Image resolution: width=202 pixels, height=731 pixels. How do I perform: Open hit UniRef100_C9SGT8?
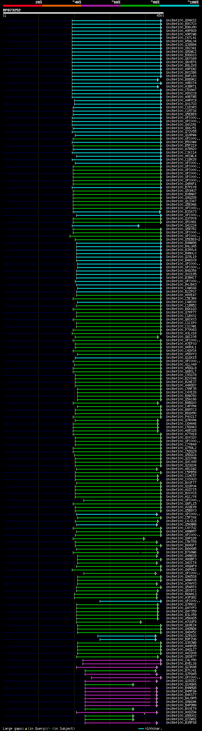click(181, 375)
